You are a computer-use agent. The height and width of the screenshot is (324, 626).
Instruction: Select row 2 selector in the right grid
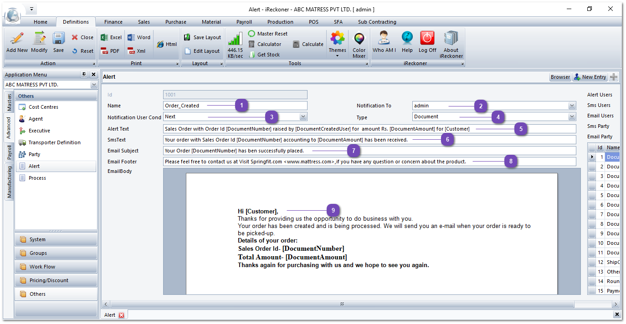click(592, 167)
